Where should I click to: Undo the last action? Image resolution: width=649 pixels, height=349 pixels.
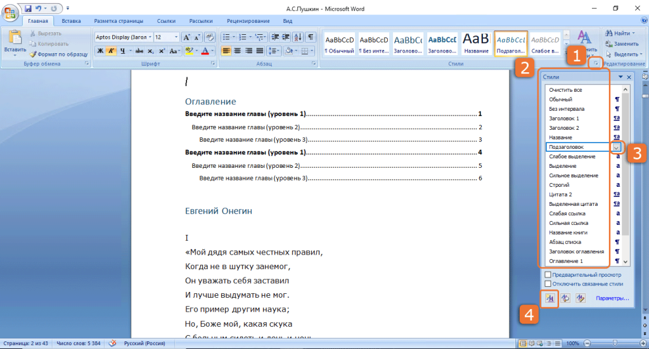[x=39, y=8]
